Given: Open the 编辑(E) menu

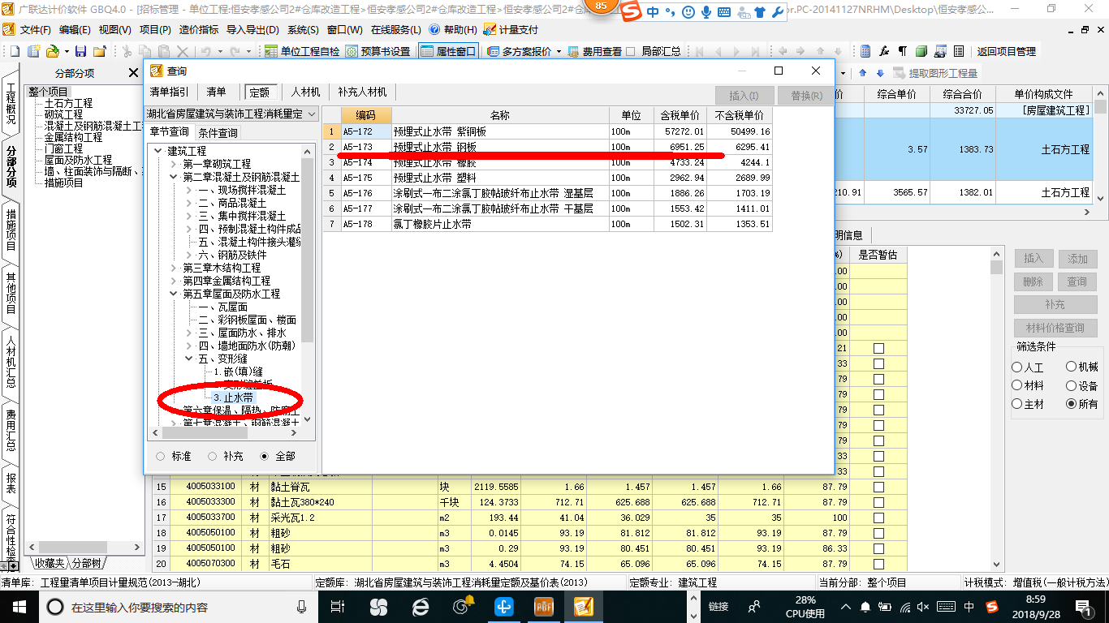Looking at the screenshot, I should coord(75,29).
